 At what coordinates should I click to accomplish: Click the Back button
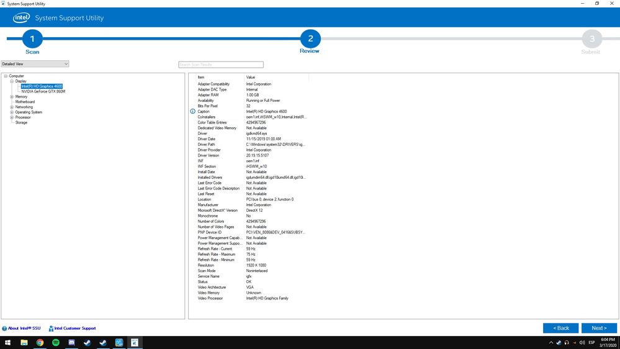pos(560,328)
